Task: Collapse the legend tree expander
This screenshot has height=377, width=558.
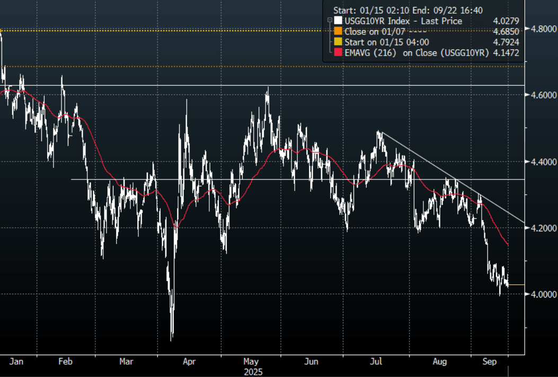Action: pyautogui.click(x=330, y=21)
